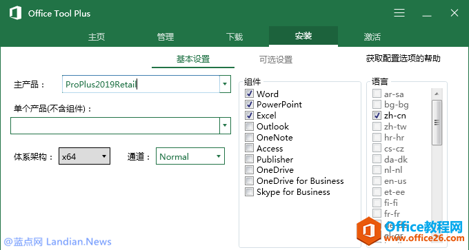Open the hamburger menu icon
Viewport: 469px width, 250px height.
click(399, 13)
